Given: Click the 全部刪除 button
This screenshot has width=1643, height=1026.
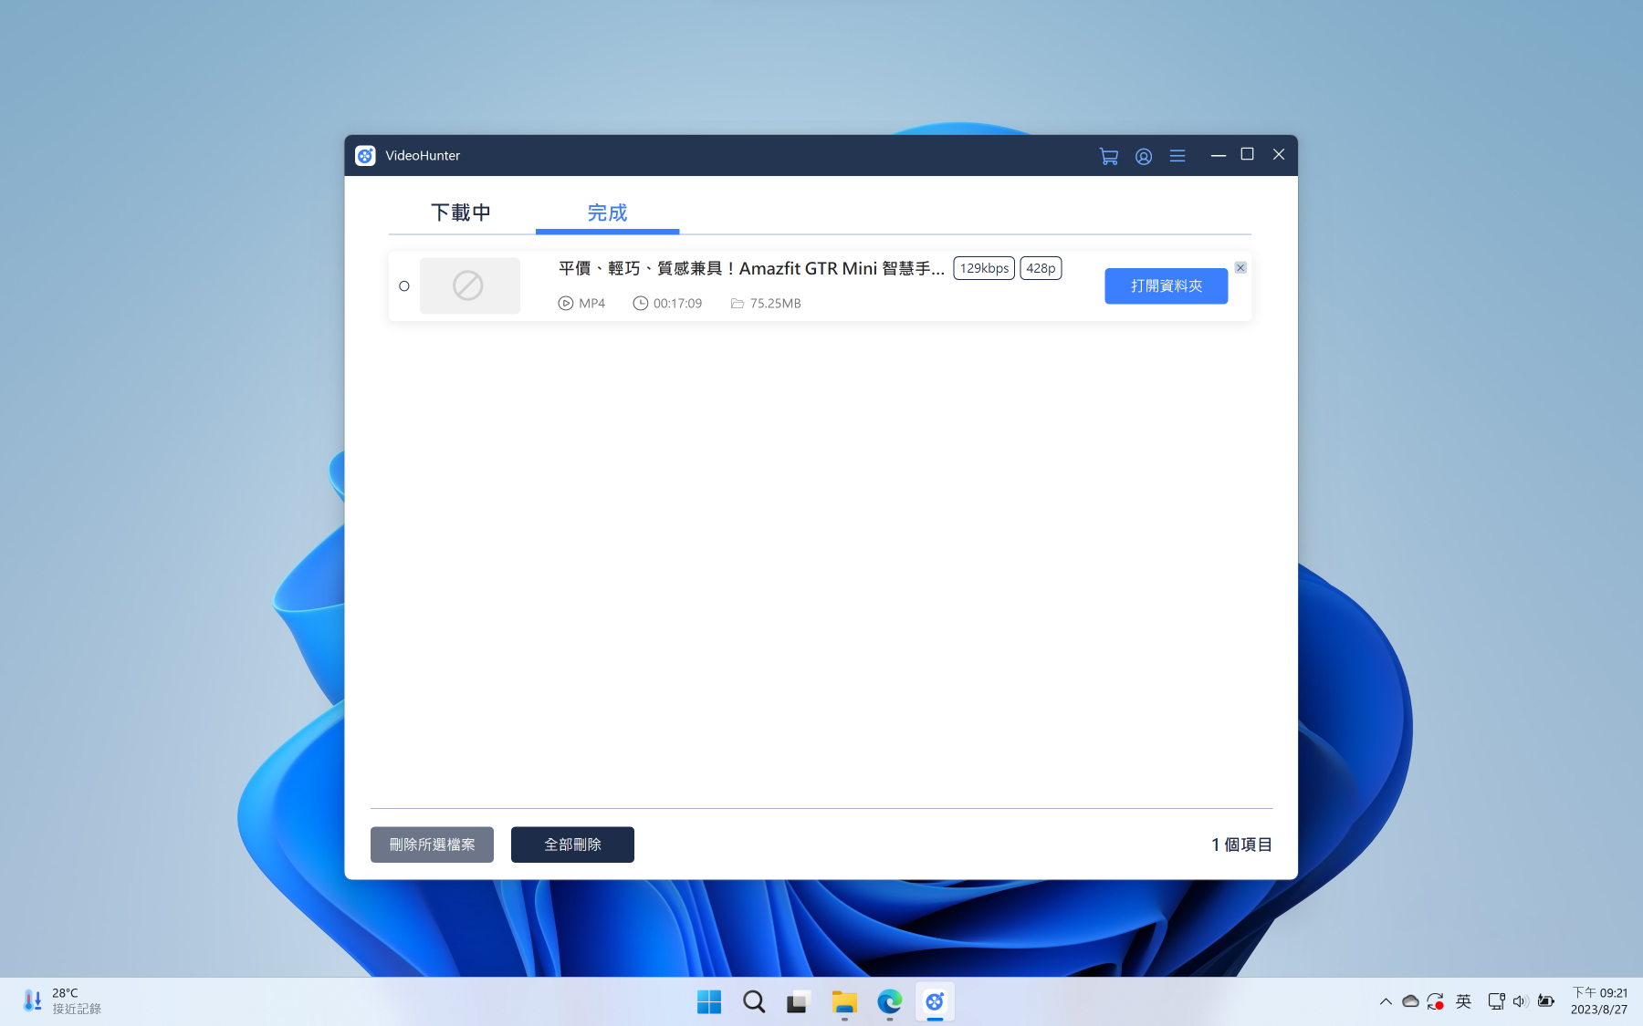Looking at the screenshot, I should click(572, 845).
